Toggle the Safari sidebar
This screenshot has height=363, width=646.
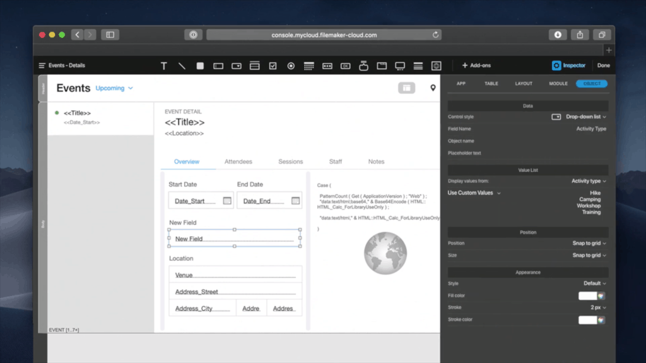click(110, 35)
